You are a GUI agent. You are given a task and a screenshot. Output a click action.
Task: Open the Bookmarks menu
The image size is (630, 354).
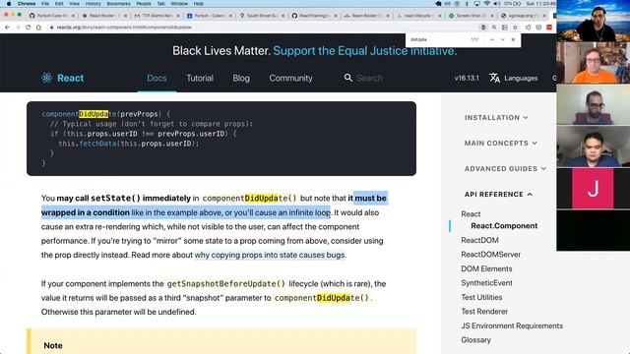(x=118, y=4)
